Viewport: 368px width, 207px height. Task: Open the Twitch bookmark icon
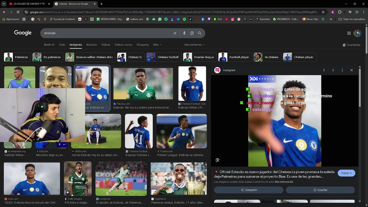pos(209,19)
